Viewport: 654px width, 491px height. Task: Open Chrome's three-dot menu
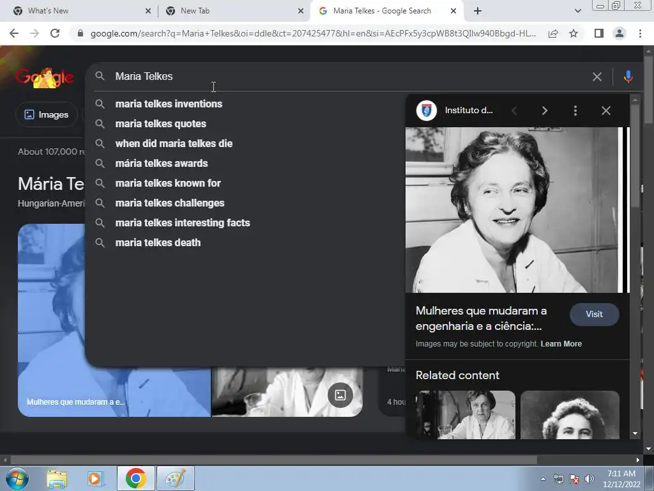tap(640, 33)
